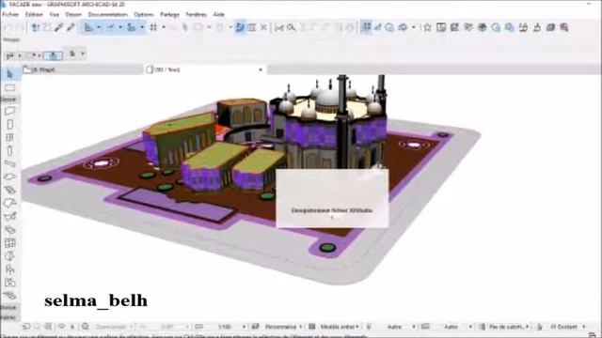This screenshot has width=602, height=338.
Task: Toggle the grid display hash icon
Action: (x=153, y=27)
